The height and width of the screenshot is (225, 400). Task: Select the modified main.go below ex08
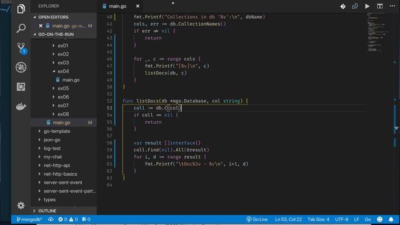(x=64, y=122)
